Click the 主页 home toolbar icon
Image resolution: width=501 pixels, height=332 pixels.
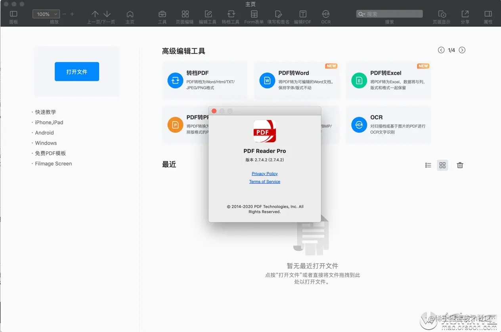(x=130, y=14)
